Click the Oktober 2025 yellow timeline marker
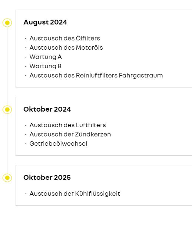 click(7, 178)
